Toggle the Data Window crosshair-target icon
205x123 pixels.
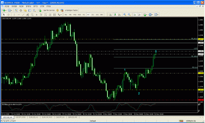coord(21,10)
